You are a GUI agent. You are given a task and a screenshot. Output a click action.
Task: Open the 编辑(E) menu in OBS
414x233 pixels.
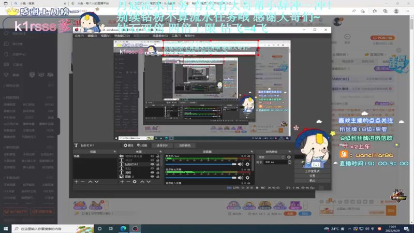coord(92,36)
